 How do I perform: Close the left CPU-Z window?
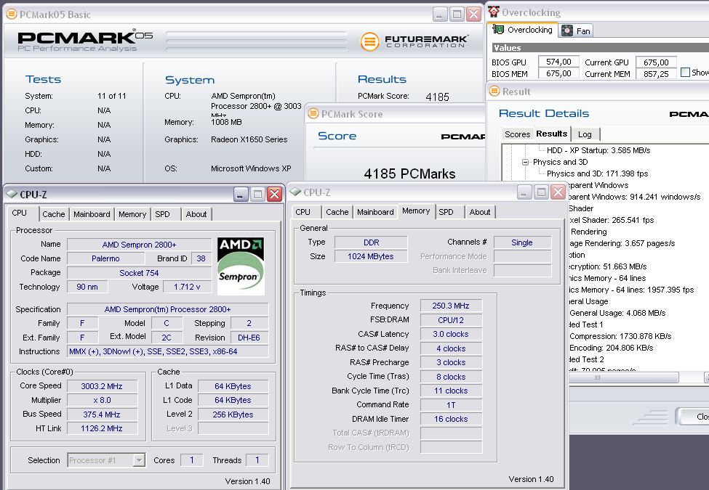click(x=274, y=195)
